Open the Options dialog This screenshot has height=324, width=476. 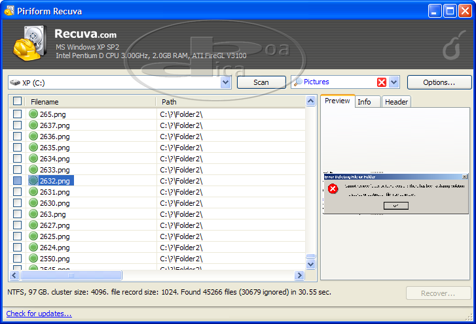439,82
